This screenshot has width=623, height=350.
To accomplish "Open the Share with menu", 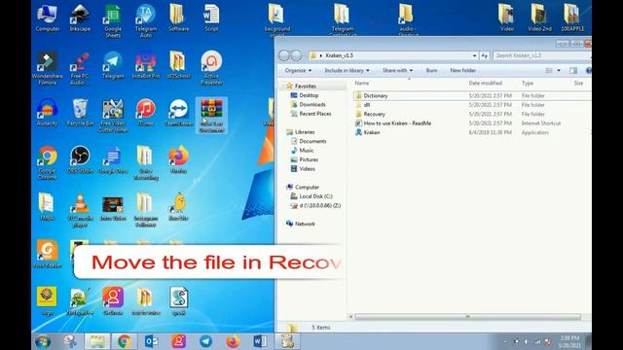I will click(x=397, y=70).
